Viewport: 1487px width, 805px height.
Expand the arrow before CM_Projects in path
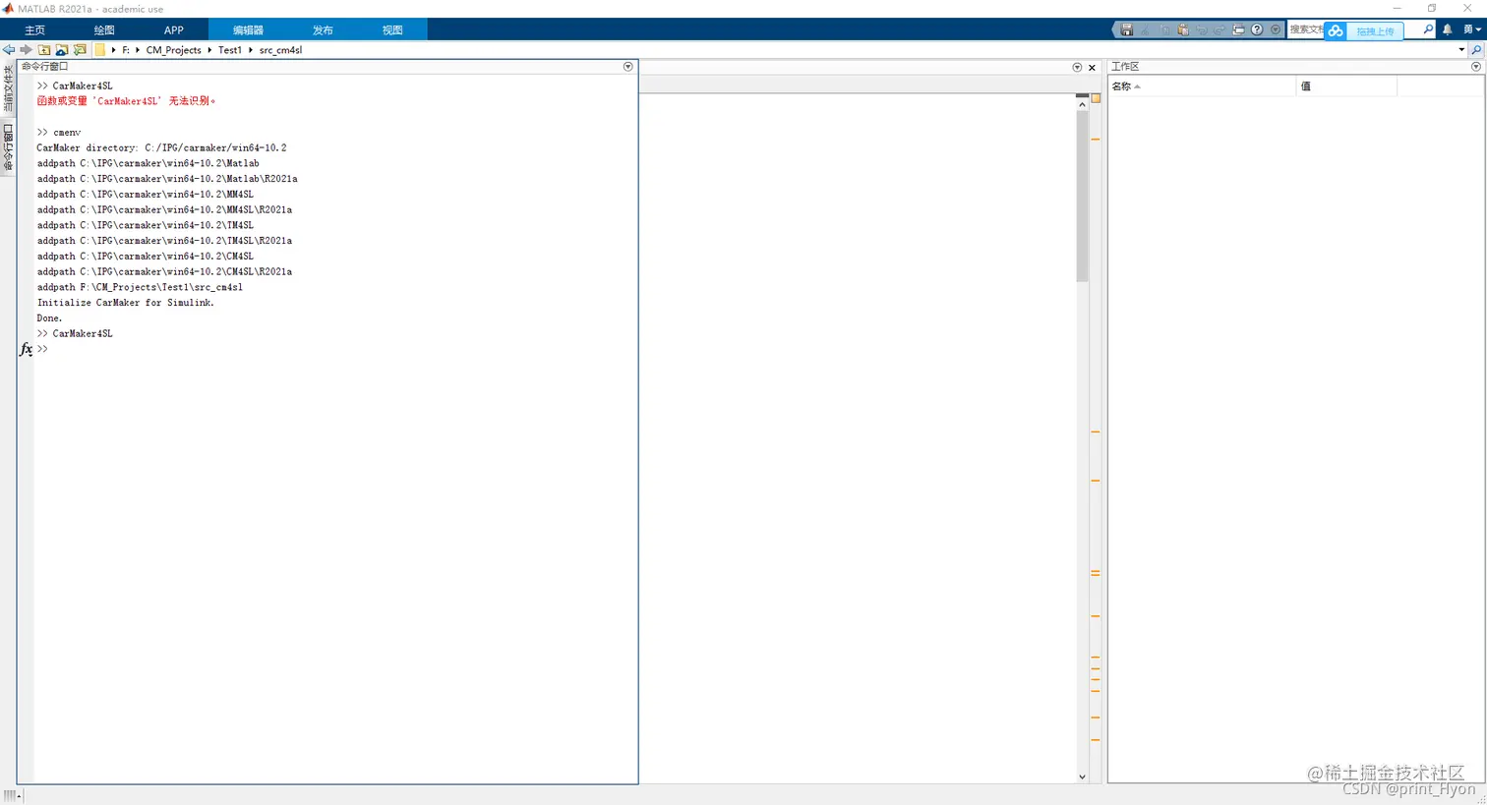point(138,50)
